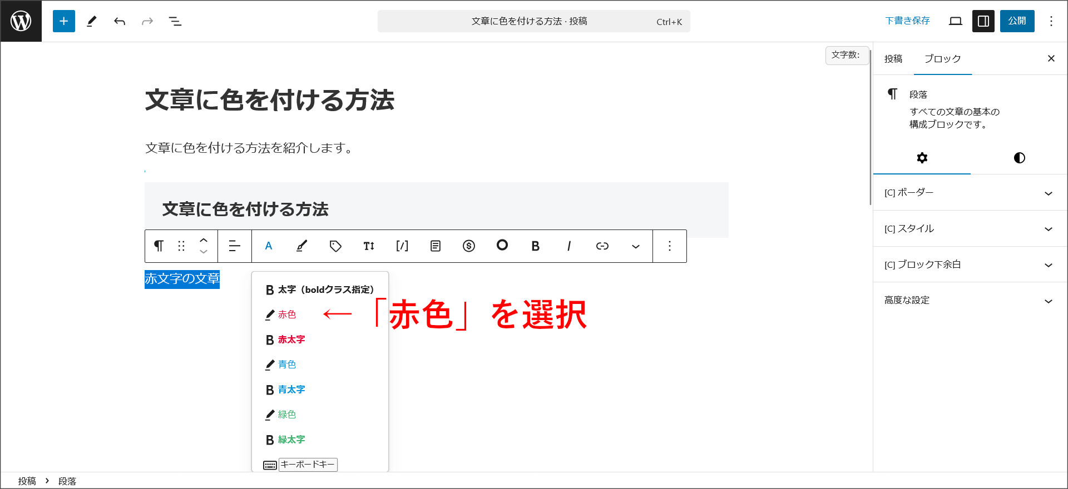Choose 赤色 from the dropdown menu
The width and height of the screenshot is (1068, 489).
coord(287,315)
